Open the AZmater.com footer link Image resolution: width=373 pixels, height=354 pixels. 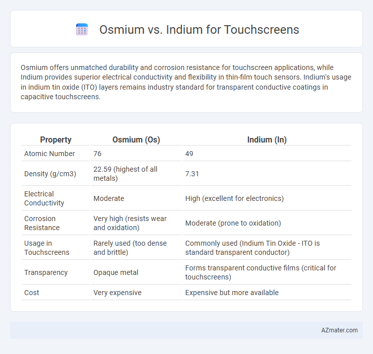[339, 330]
